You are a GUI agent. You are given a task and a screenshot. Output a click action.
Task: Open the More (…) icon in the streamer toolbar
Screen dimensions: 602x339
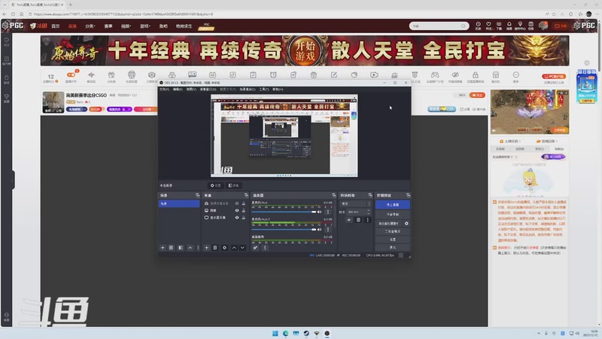tap(516, 75)
